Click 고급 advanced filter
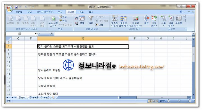The width and height of the screenshot is (202, 110). pos(99,24)
